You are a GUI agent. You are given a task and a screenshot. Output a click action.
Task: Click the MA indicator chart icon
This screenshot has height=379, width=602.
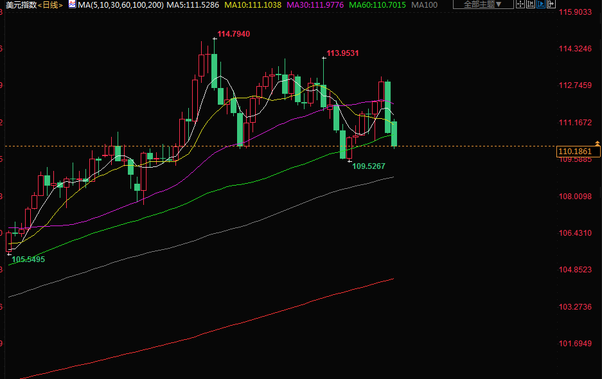73,4
